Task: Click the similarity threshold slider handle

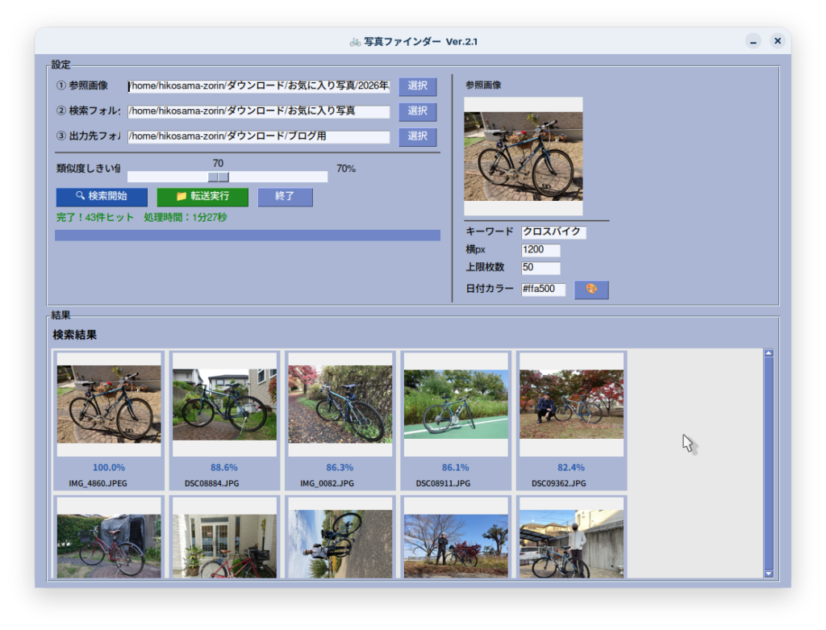Action: pyautogui.click(x=219, y=177)
